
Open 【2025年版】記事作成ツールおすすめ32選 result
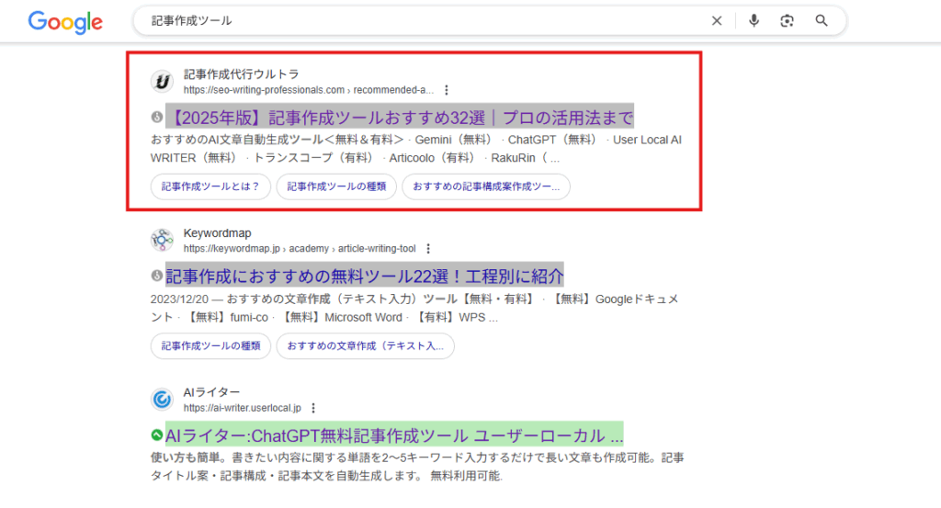400,118
